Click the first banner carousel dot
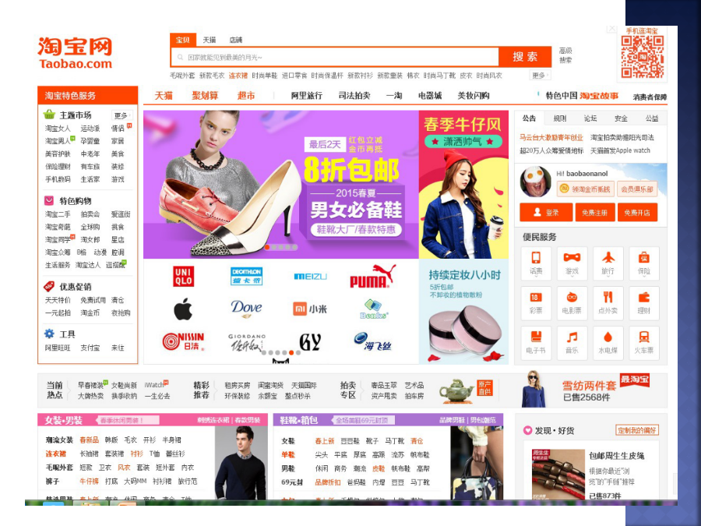Viewport: 701px width, 526px height. point(267,247)
